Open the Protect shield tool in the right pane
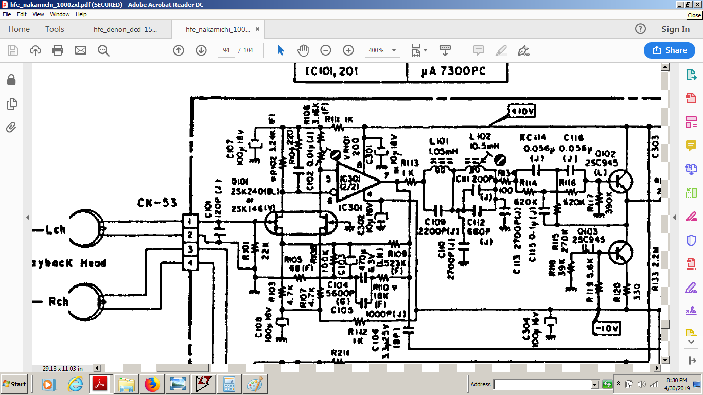 (x=691, y=240)
